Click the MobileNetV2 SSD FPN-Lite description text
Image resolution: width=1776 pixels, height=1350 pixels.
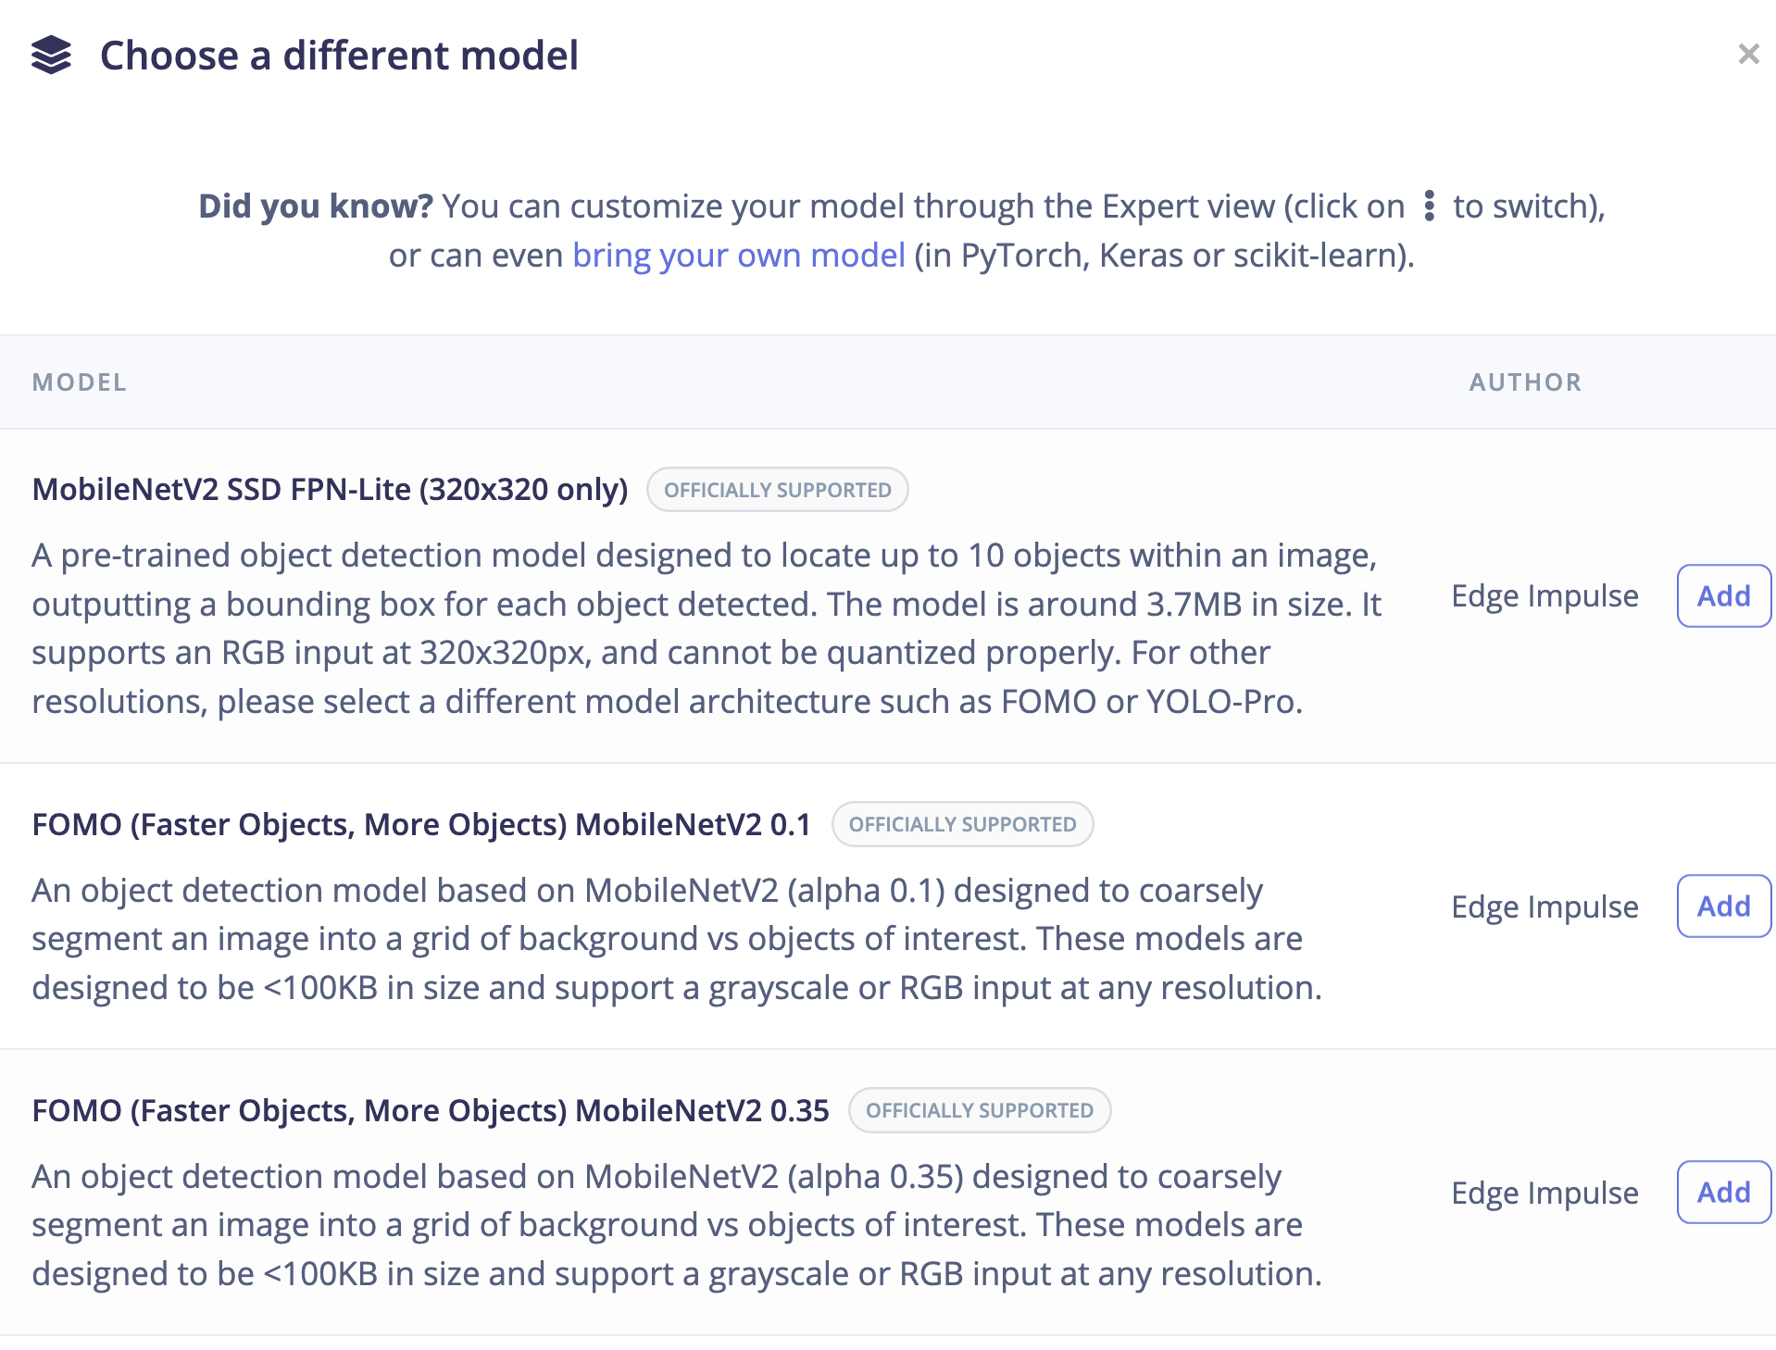tap(706, 629)
